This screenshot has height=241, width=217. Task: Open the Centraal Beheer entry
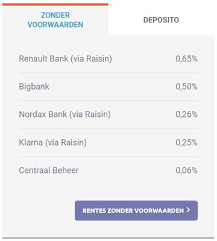(x=49, y=171)
